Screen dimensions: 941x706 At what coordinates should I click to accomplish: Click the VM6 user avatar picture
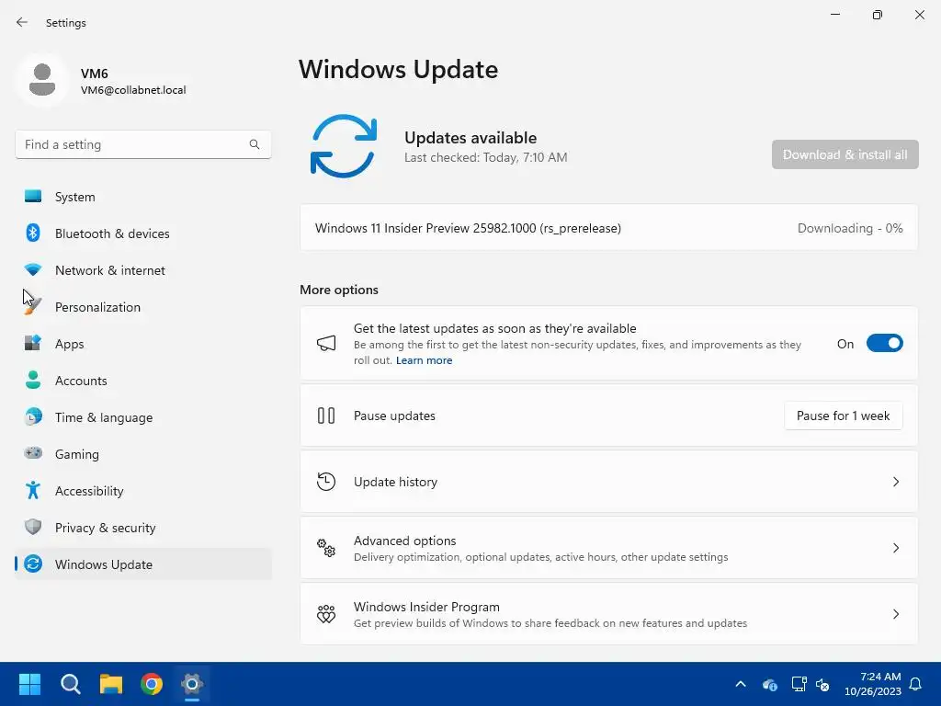(x=42, y=80)
